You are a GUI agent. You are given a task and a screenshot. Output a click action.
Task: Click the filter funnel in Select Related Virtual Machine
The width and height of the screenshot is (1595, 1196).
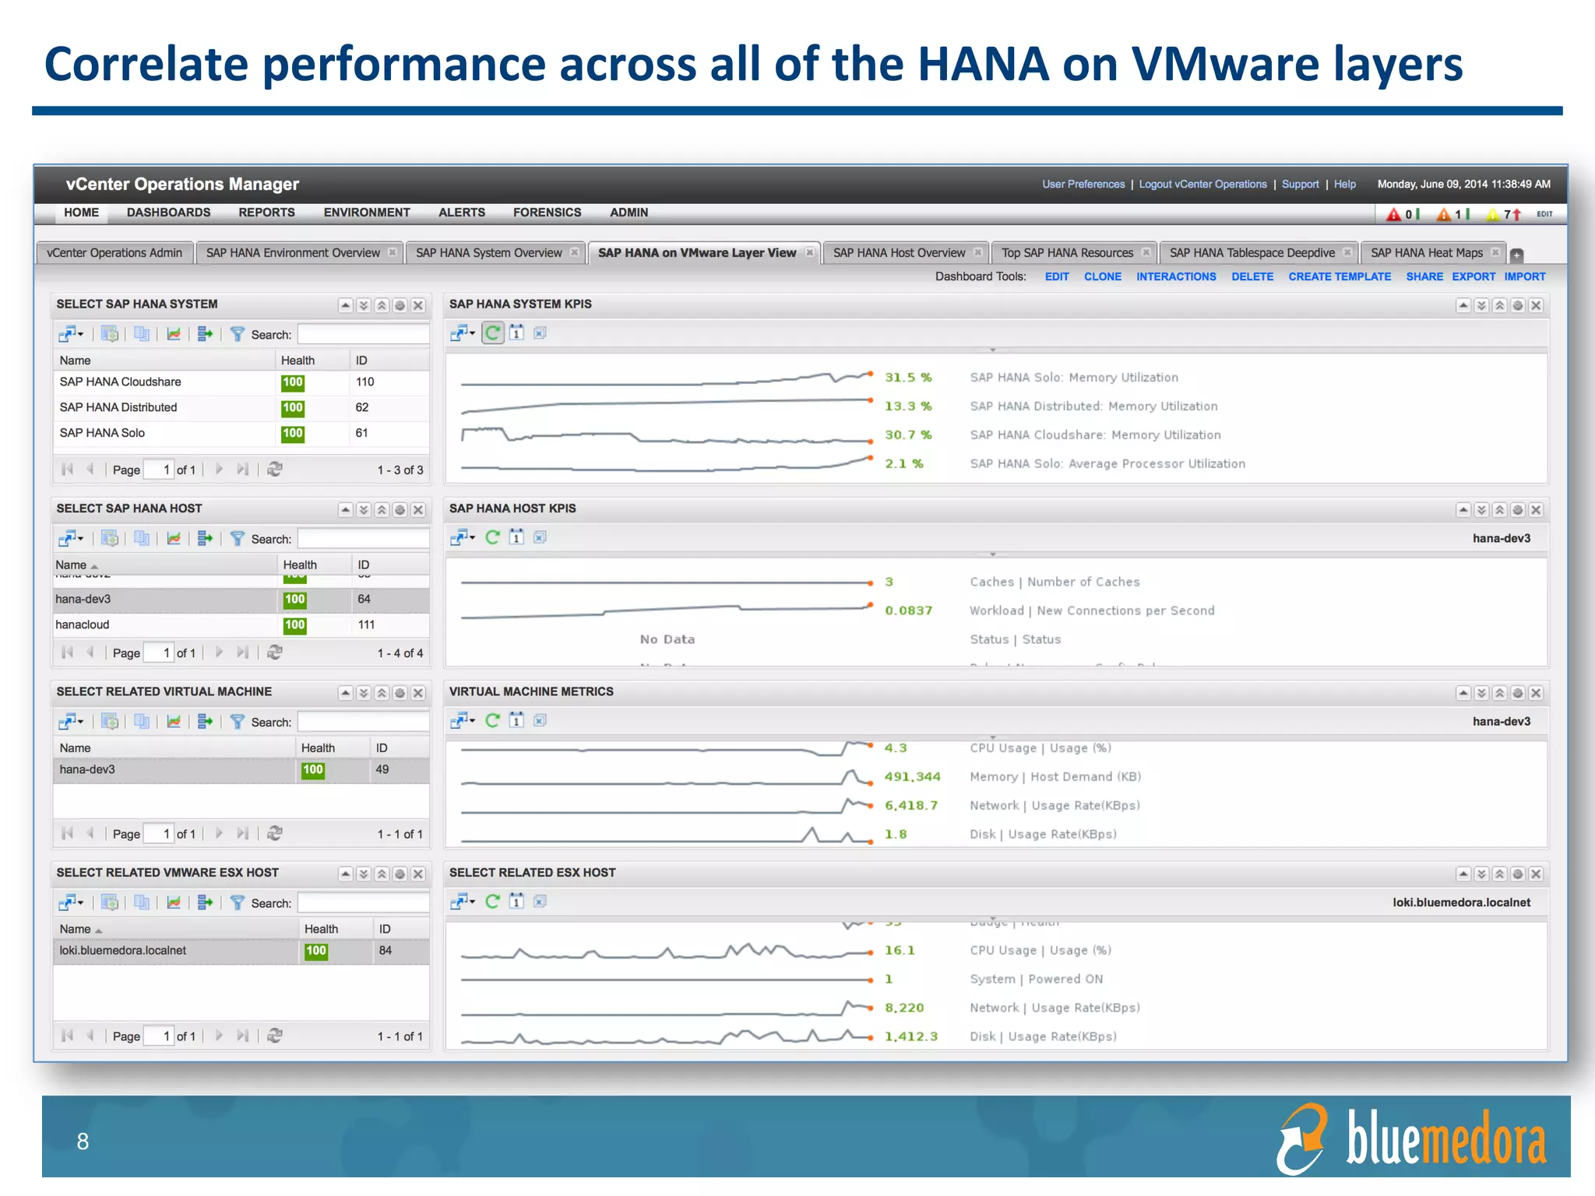click(238, 722)
